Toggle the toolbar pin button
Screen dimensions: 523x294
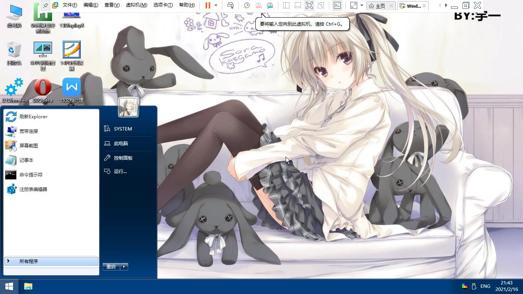(46, 5)
